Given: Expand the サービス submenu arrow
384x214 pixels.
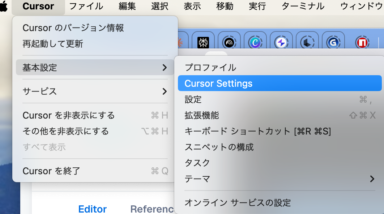Looking at the screenshot, I should tap(165, 91).
